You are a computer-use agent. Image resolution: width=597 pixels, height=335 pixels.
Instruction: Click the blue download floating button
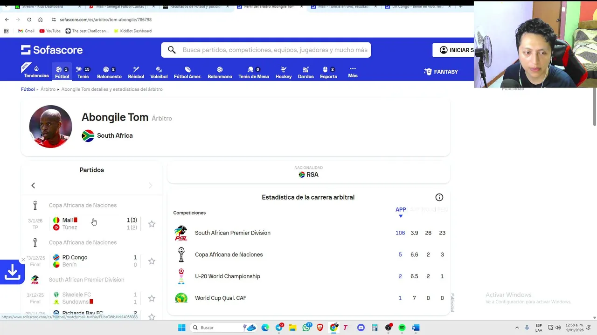[12, 272]
